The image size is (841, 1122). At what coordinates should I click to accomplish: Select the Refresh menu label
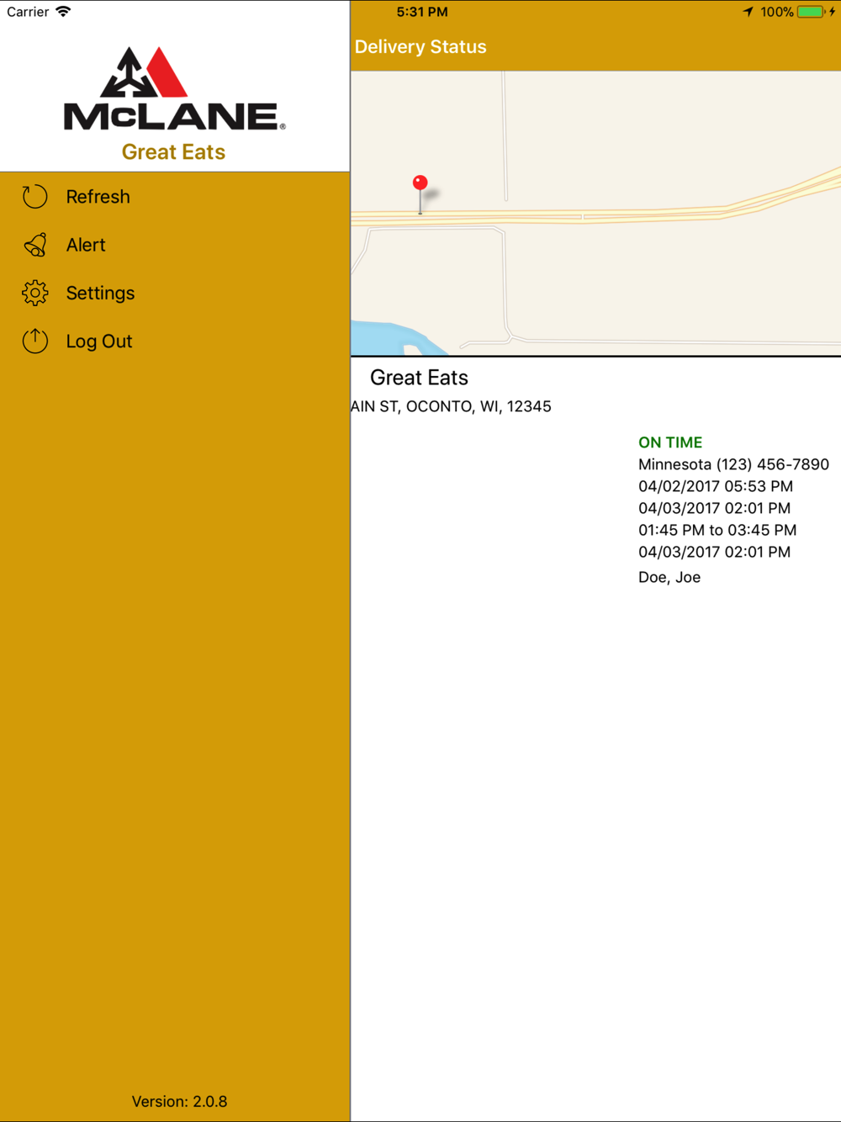(x=98, y=197)
